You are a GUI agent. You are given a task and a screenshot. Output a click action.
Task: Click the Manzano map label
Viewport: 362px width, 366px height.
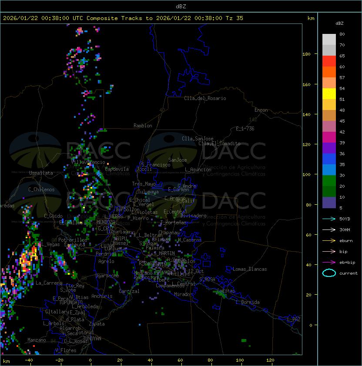coord(37,340)
